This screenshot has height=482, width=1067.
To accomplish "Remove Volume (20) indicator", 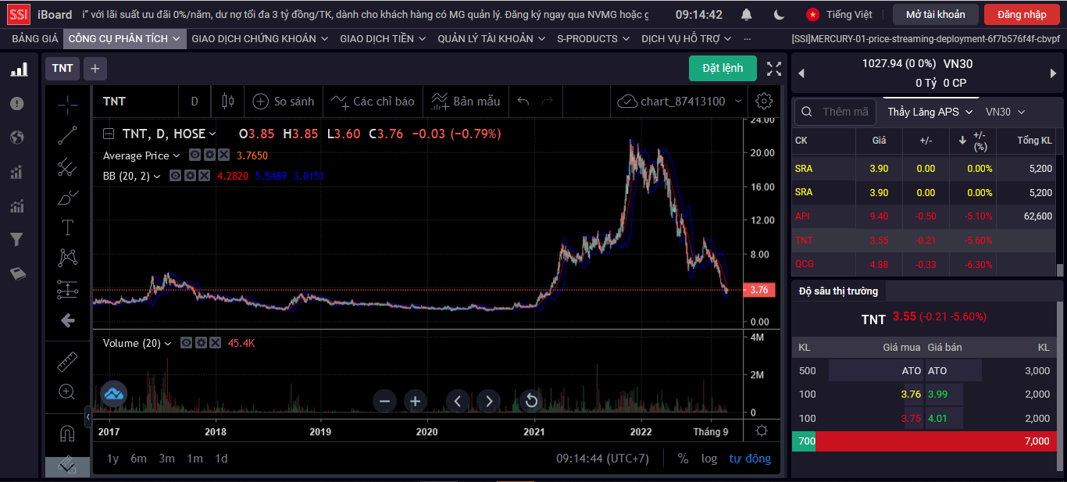I will [215, 343].
